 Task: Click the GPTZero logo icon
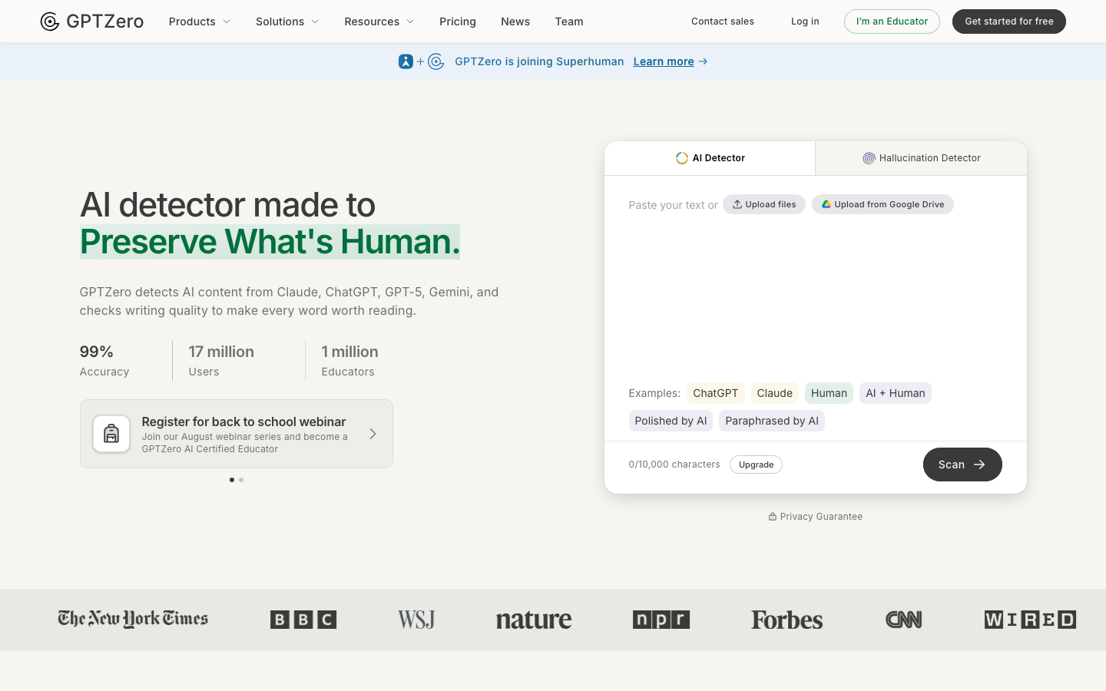[x=50, y=21]
